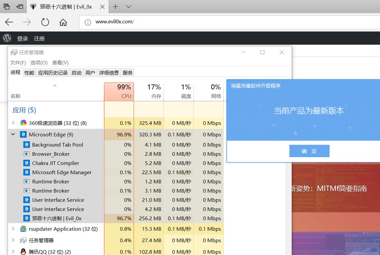Minimize the Task Manager window

243,52
